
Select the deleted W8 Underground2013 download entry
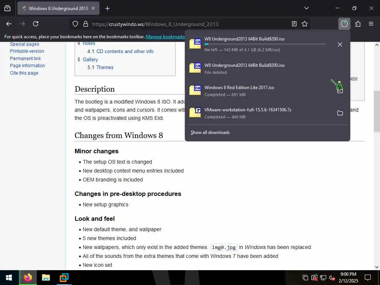click(x=267, y=68)
